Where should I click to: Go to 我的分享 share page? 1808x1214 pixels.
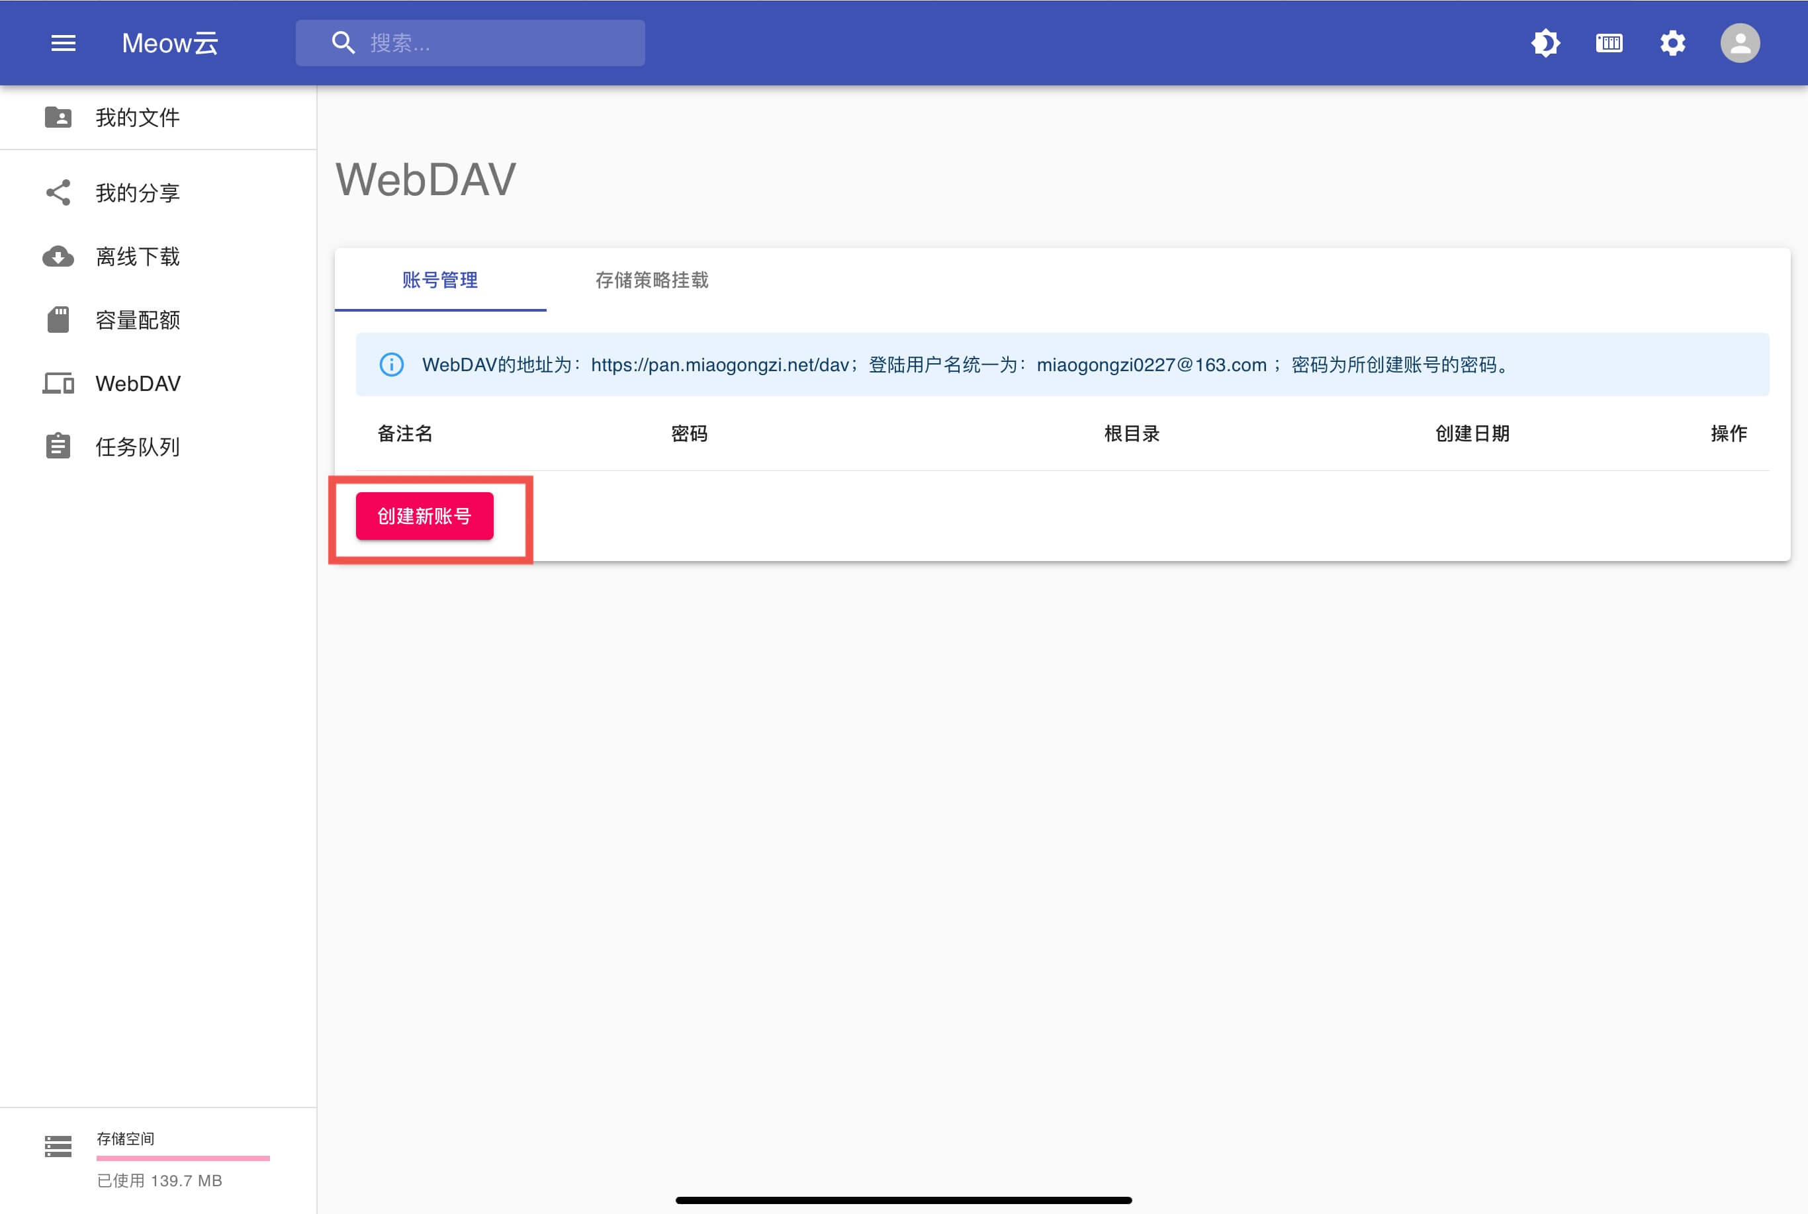pos(137,193)
